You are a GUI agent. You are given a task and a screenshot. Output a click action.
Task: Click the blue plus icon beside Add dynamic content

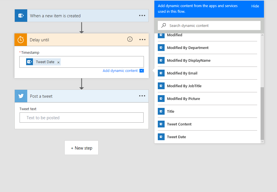pyautogui.click(x=142, y=71)
